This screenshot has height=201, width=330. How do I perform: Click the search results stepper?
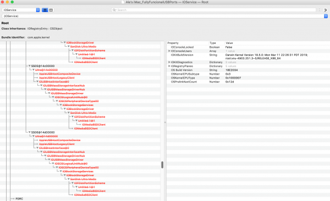click(320, 10)
